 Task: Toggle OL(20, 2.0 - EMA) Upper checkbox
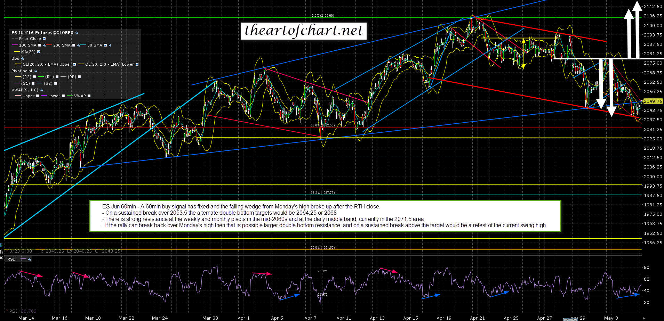74,64
